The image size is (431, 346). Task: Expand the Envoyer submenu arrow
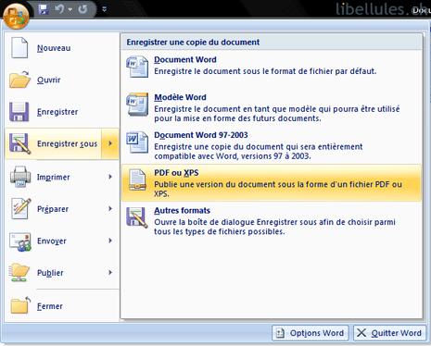[110, 241]
